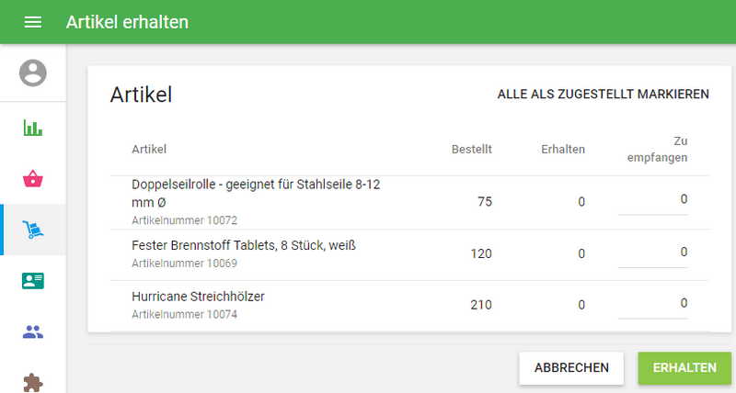The height and width of the screenshot is (393, 736).
Task: Click the Erhalten column header
Action: tap(563, 149)
